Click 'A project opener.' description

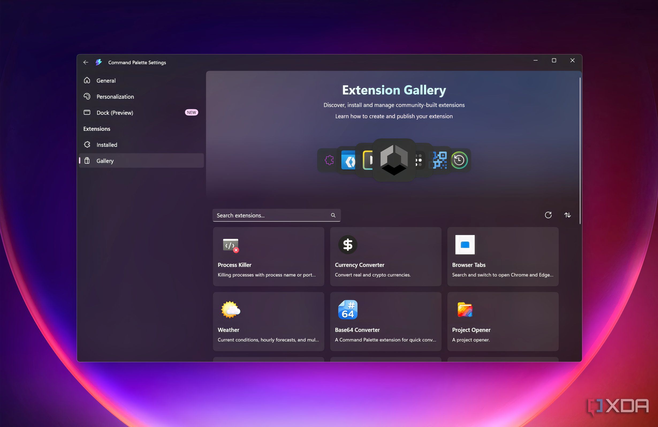(471, 340)
